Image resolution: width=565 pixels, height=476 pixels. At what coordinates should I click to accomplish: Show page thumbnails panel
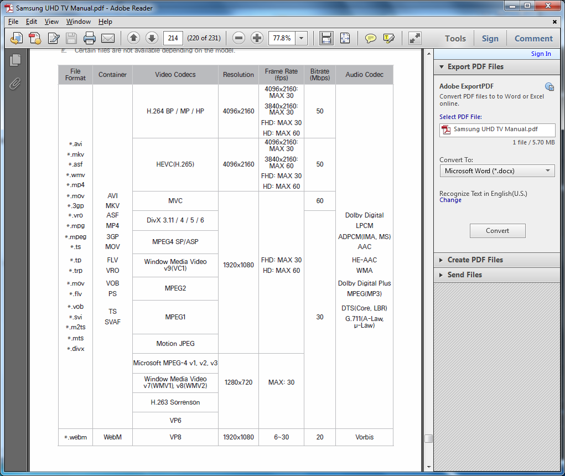(15, 60)
